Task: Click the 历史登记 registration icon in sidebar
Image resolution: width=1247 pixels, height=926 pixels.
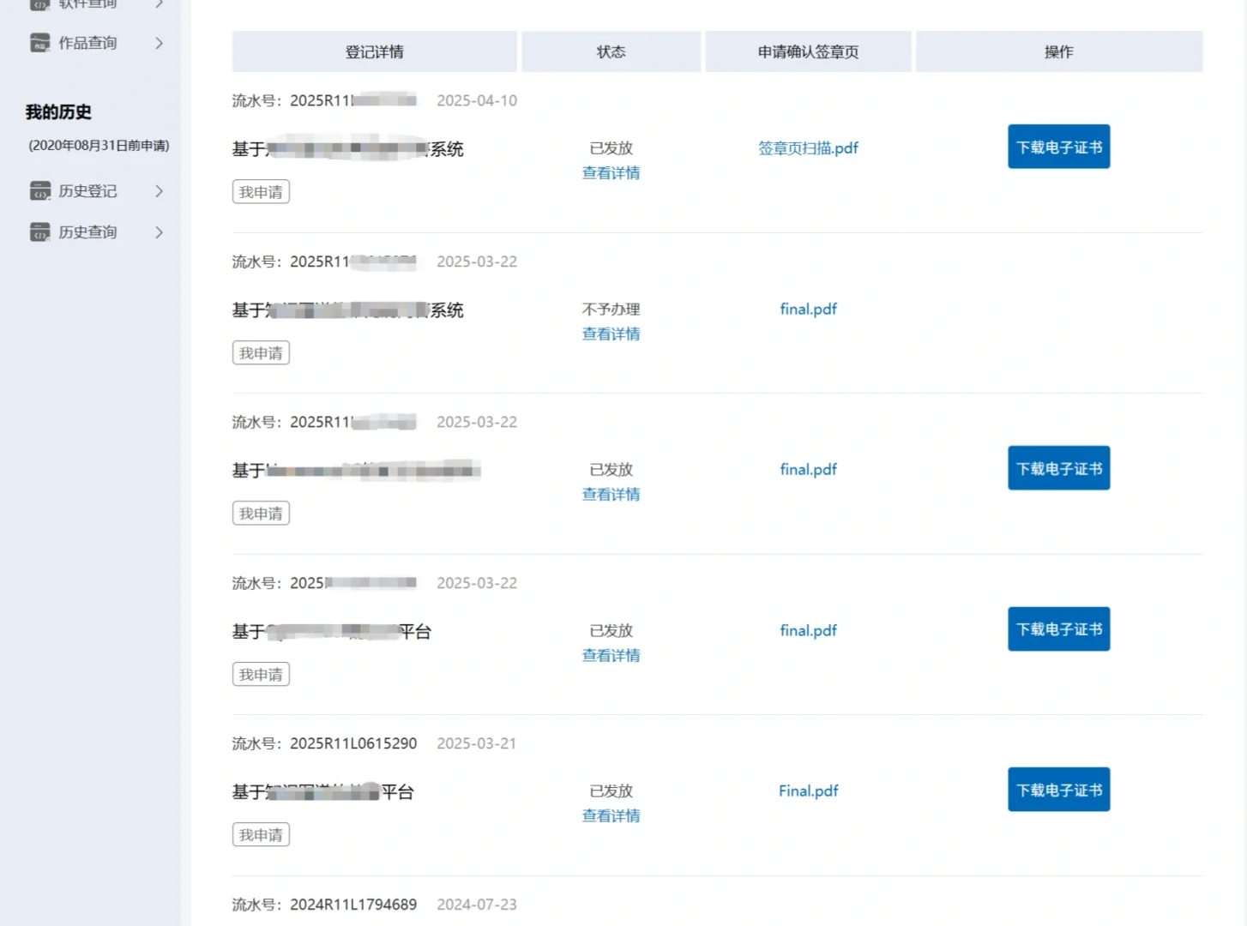Action: point(39,190)
